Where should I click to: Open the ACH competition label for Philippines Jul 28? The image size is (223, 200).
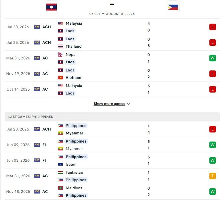pyautogui.click(x=46, y=129)
